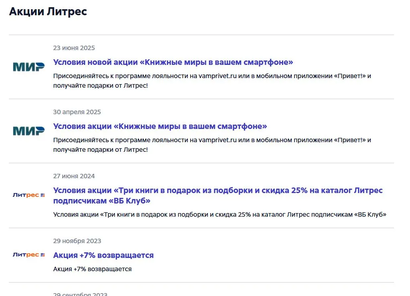Open the «Акция +7% возвращается» headline link
Viewport: 410px width, 296px height.
coord(103,255)
